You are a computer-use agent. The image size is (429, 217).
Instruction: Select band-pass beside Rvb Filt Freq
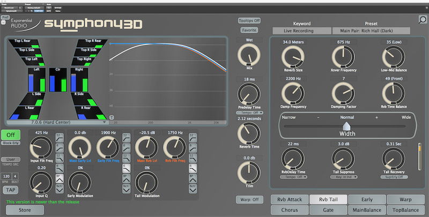pos(193,178)
